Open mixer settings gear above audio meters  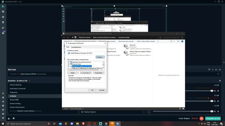click(x=220, y=81)
